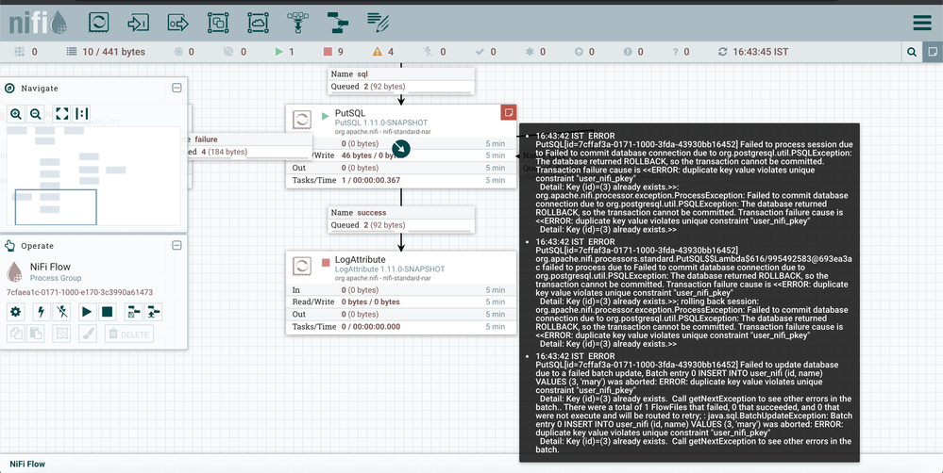This screenshot has width=943, height=473.
Task: Click the red bulletin indicator on PutSQL
Action: [508, 112]
